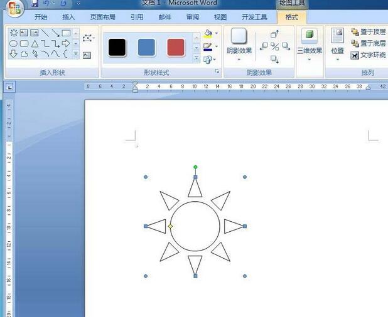Select the rectangle shape

pyautogui.click(x=66, y=33)
